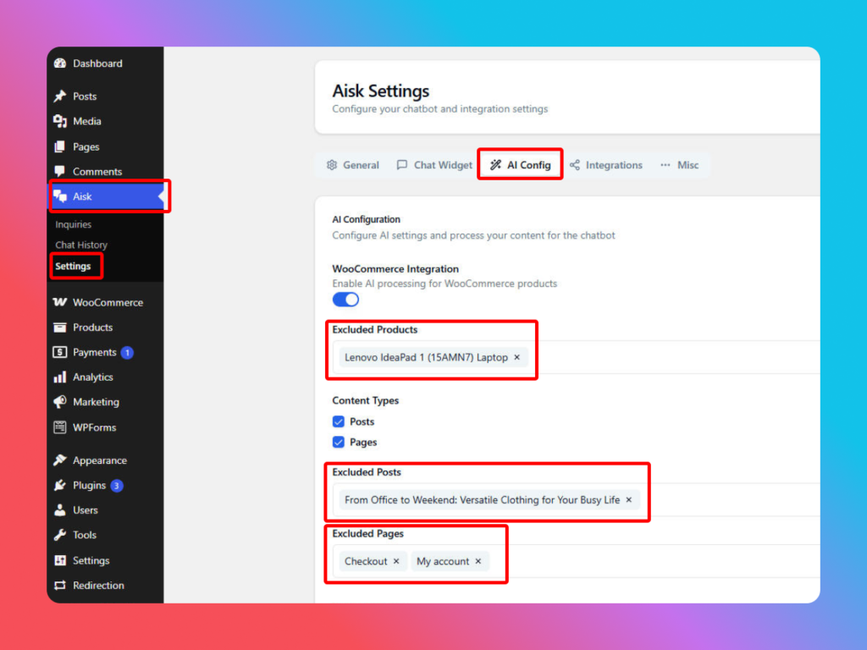Open Inquiries under Aisk
The image size is (867, 650).
pos(73,224)
